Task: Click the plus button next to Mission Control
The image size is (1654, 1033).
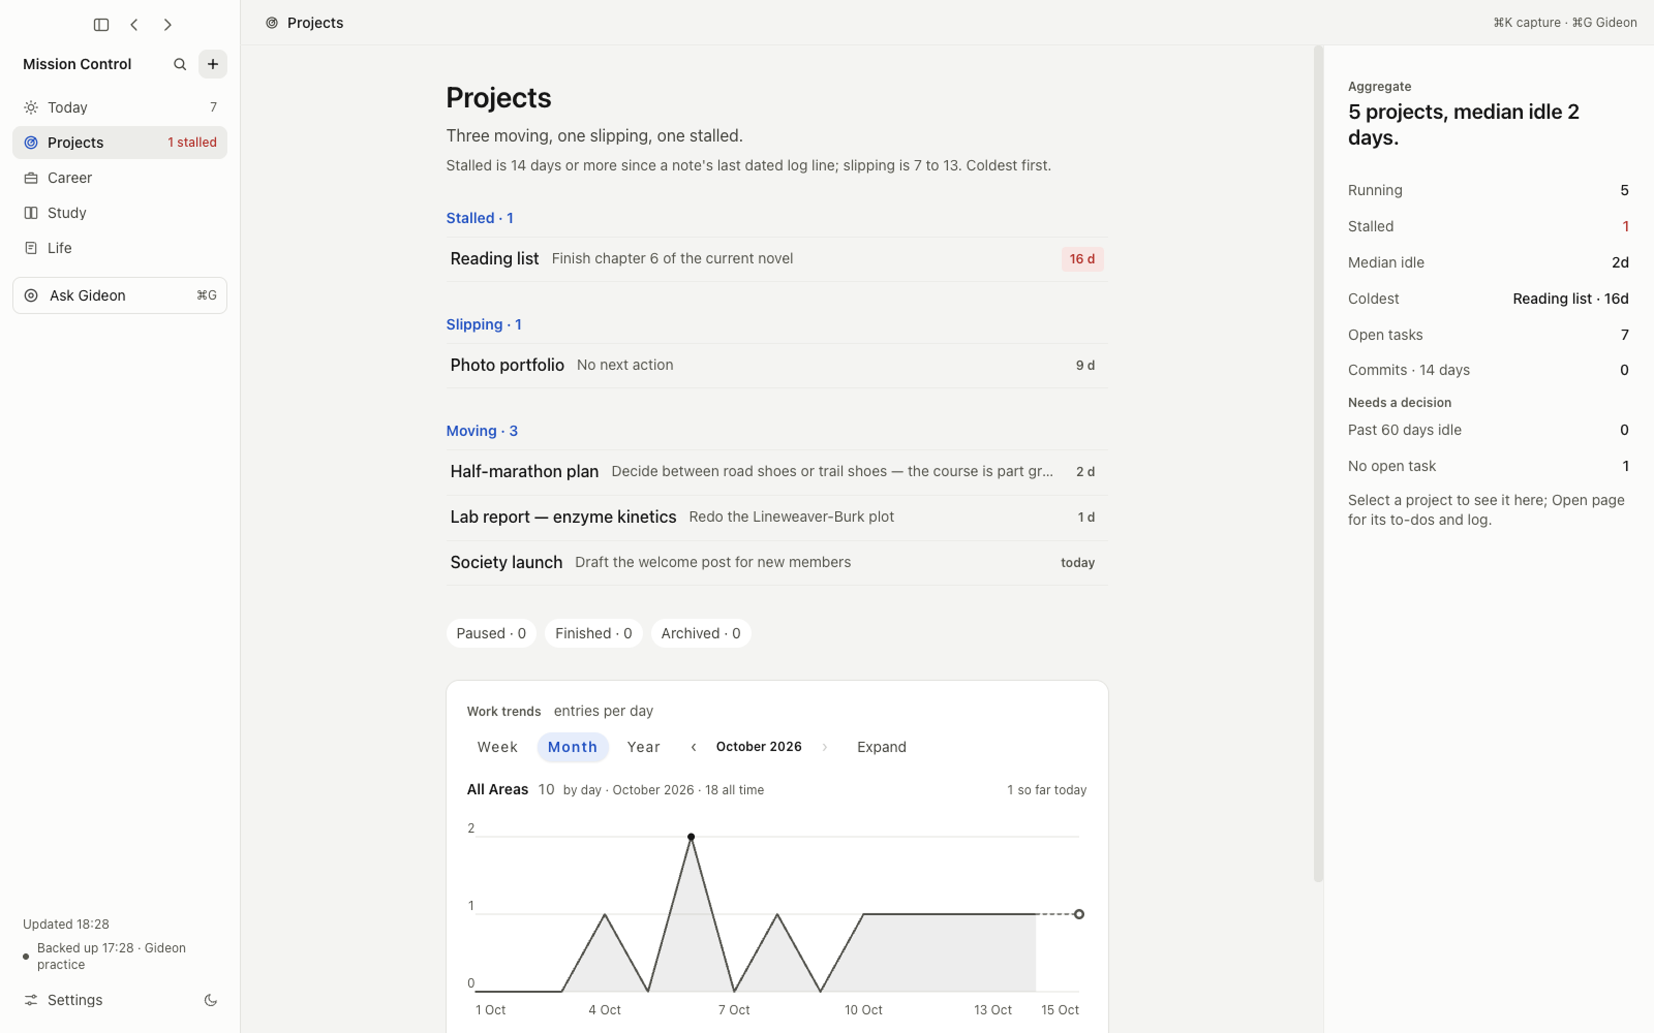Action: click(x=212, y=64)
